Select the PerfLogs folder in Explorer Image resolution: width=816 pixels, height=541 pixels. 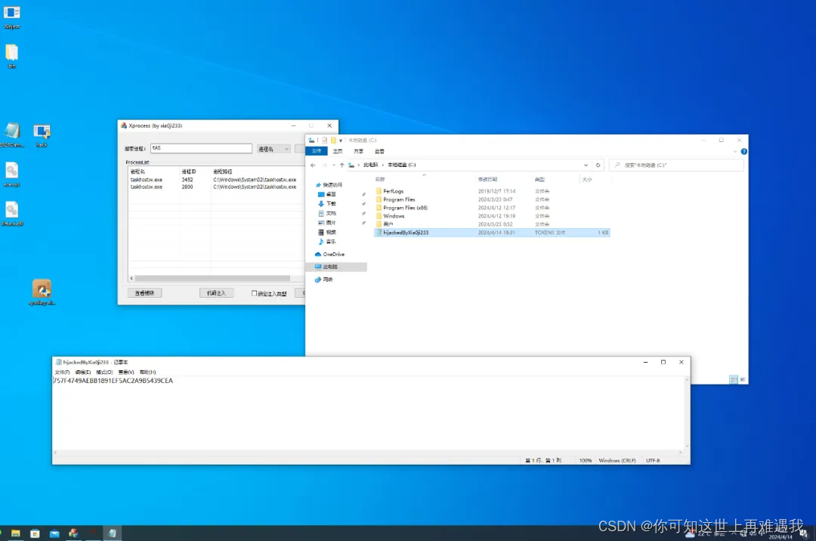[394, 191]
